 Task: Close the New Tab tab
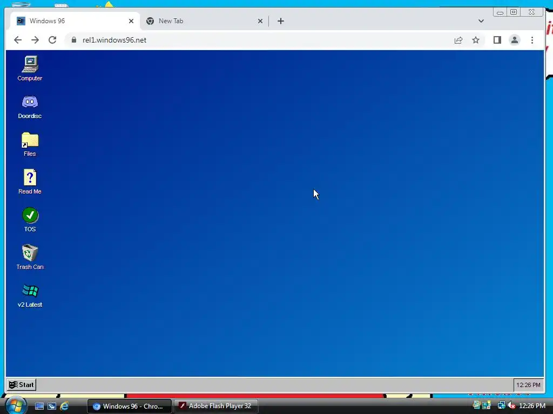[260, 21]
